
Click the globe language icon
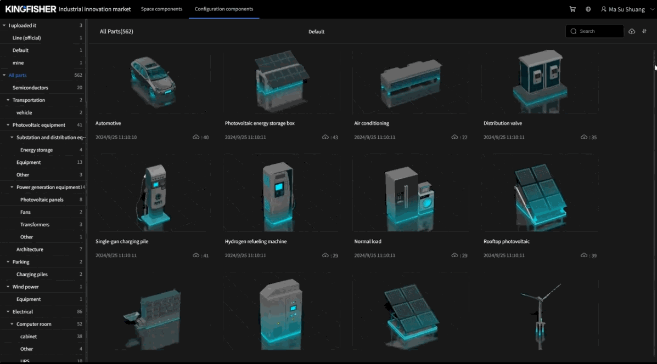[x=588, y=9]
